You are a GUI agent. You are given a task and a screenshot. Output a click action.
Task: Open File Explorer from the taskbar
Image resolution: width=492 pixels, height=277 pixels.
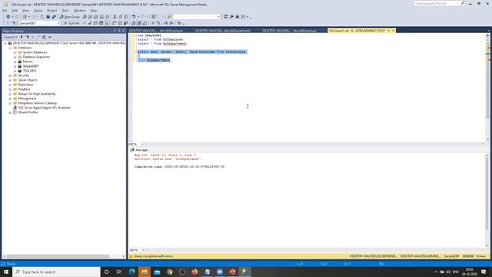pyautogui.click(x=145, y=272)
